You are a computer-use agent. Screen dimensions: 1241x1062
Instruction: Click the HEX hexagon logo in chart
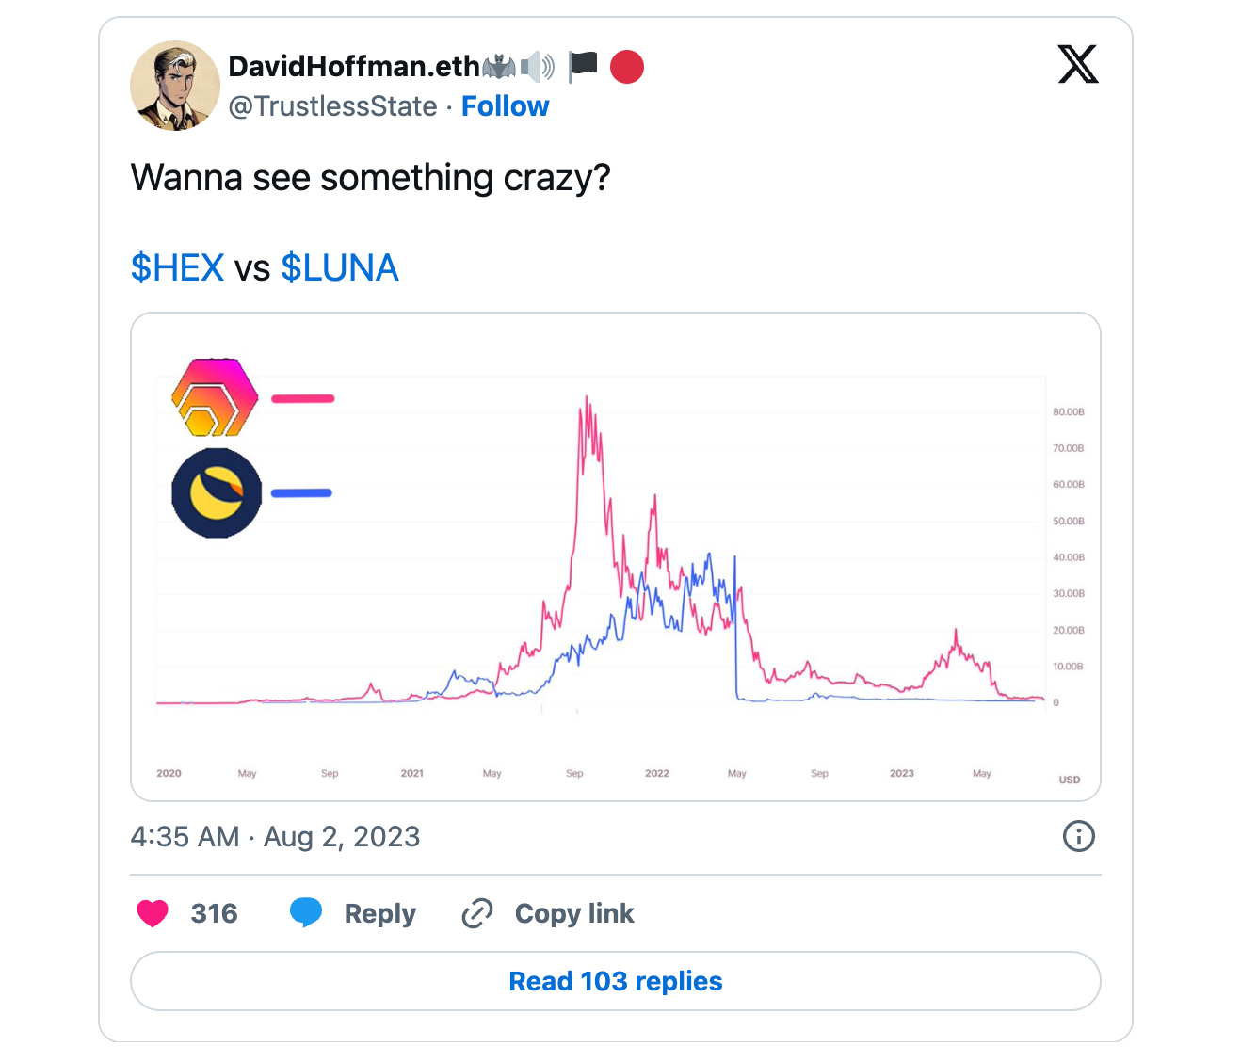pyautogui.click(x=215, y=397)
